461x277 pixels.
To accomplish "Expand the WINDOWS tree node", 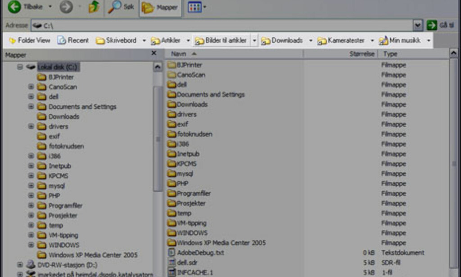I will point(31,245).
